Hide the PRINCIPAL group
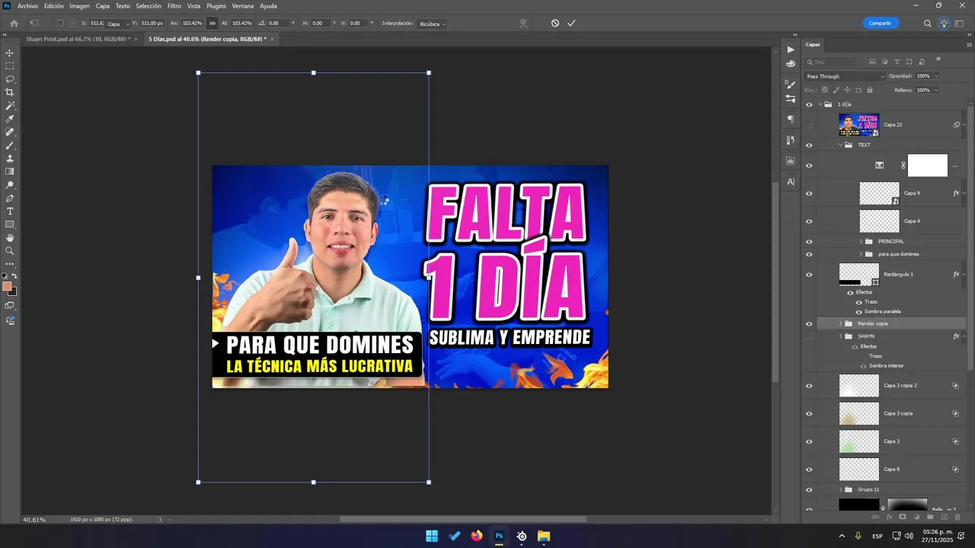Image resolution: width=975 pixels, height=548 pixels. point(809,241)
